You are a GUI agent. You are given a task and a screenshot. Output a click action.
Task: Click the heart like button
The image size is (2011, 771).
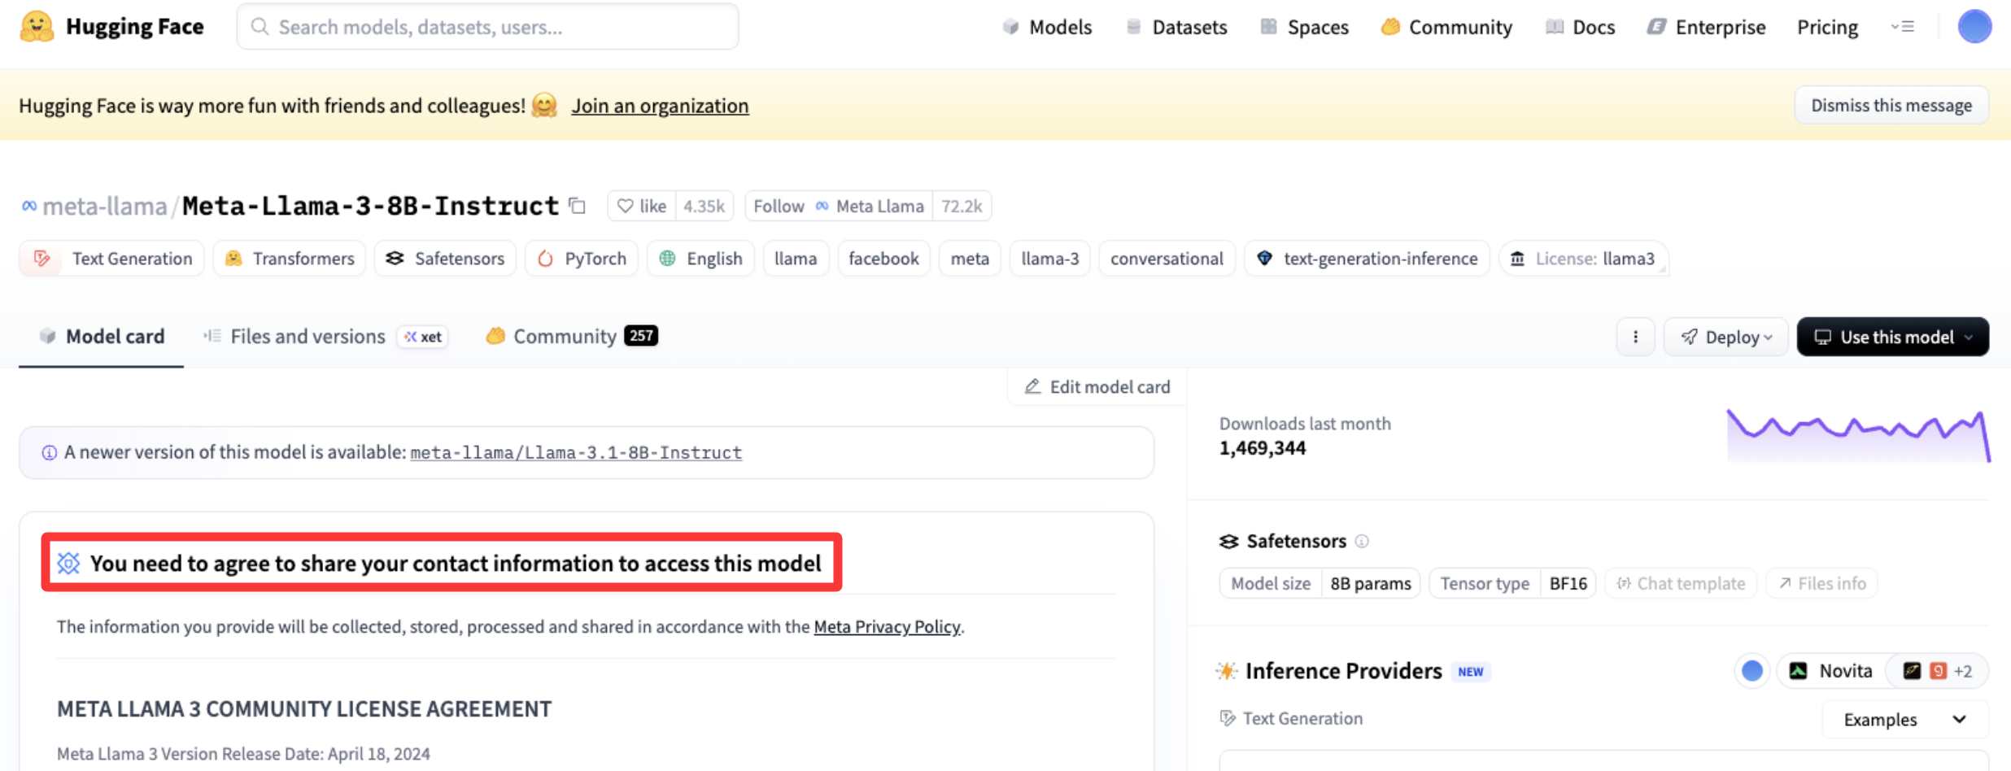click(642, 206)
